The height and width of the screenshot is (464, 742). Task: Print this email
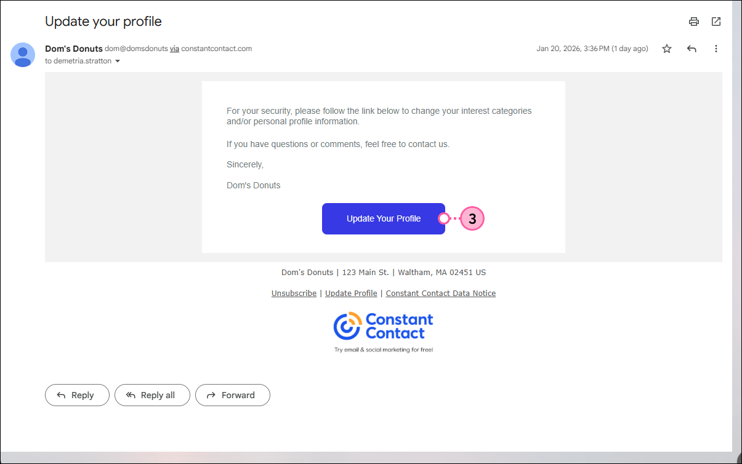(x=694, y=21)
